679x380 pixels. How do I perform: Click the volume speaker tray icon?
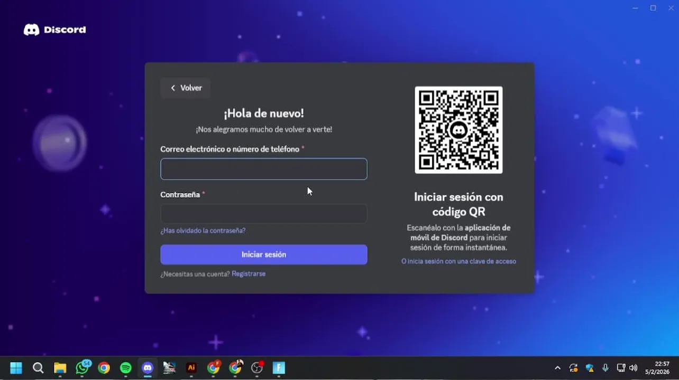tap(634, 368)
